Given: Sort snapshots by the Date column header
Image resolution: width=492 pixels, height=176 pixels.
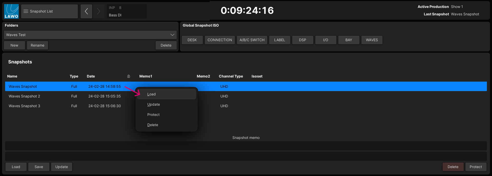Looking at the screenshot, I should [91, 76].
